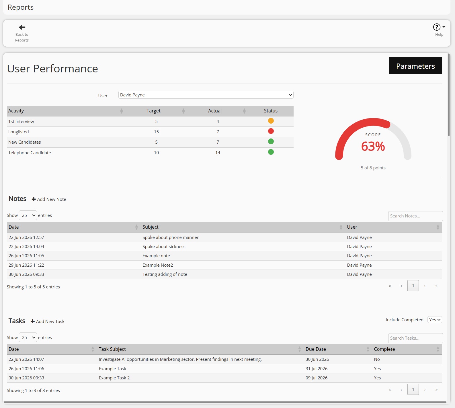Click the green status dot for New Candidates
This screenshot has width=455, height=408.
271,141
